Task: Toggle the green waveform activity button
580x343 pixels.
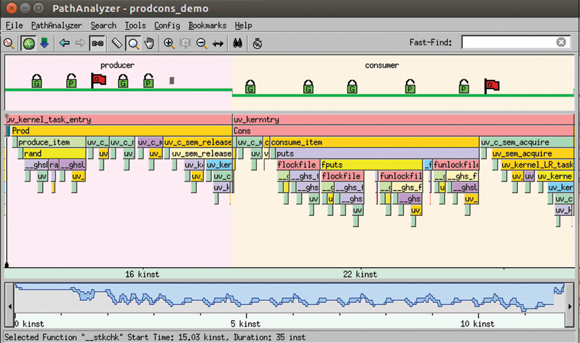Action: tap(28, 43)
